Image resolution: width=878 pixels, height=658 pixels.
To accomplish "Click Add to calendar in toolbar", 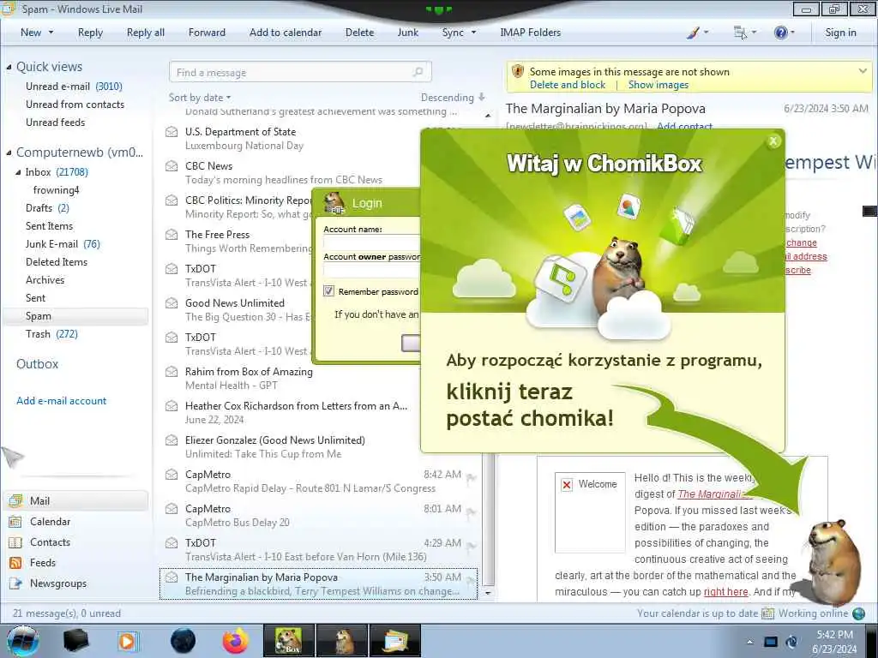I will click(x=286, y=33).
